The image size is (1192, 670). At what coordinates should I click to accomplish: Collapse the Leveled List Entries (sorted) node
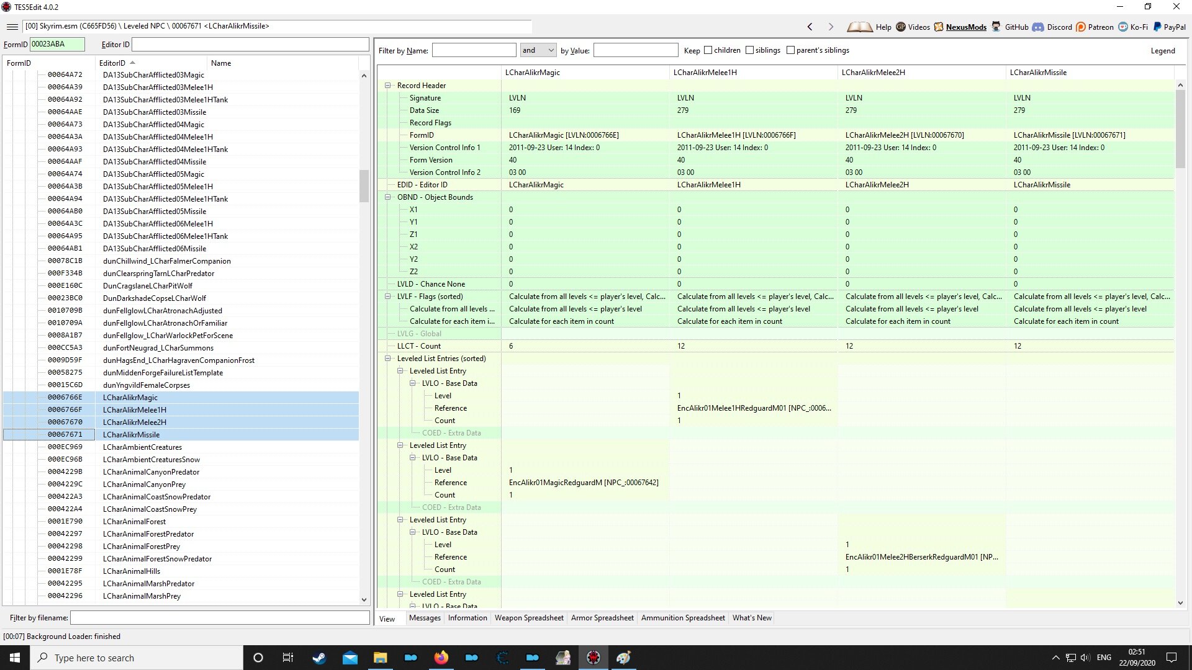tap(388, 359)
